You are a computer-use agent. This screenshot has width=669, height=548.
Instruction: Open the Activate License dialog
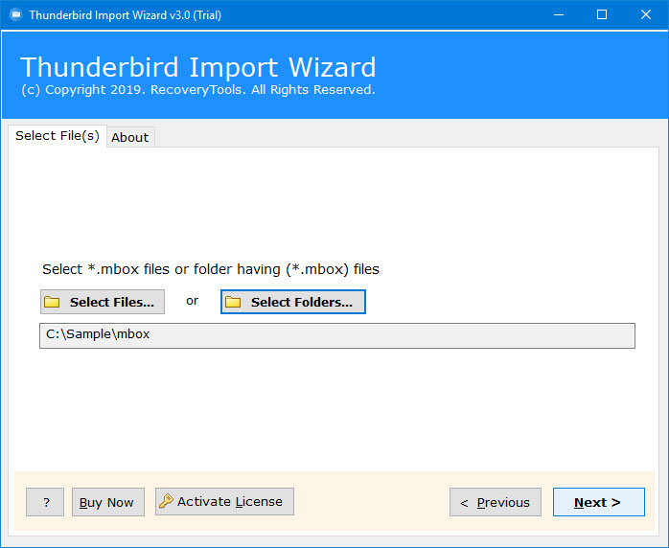tap(224, 501)
